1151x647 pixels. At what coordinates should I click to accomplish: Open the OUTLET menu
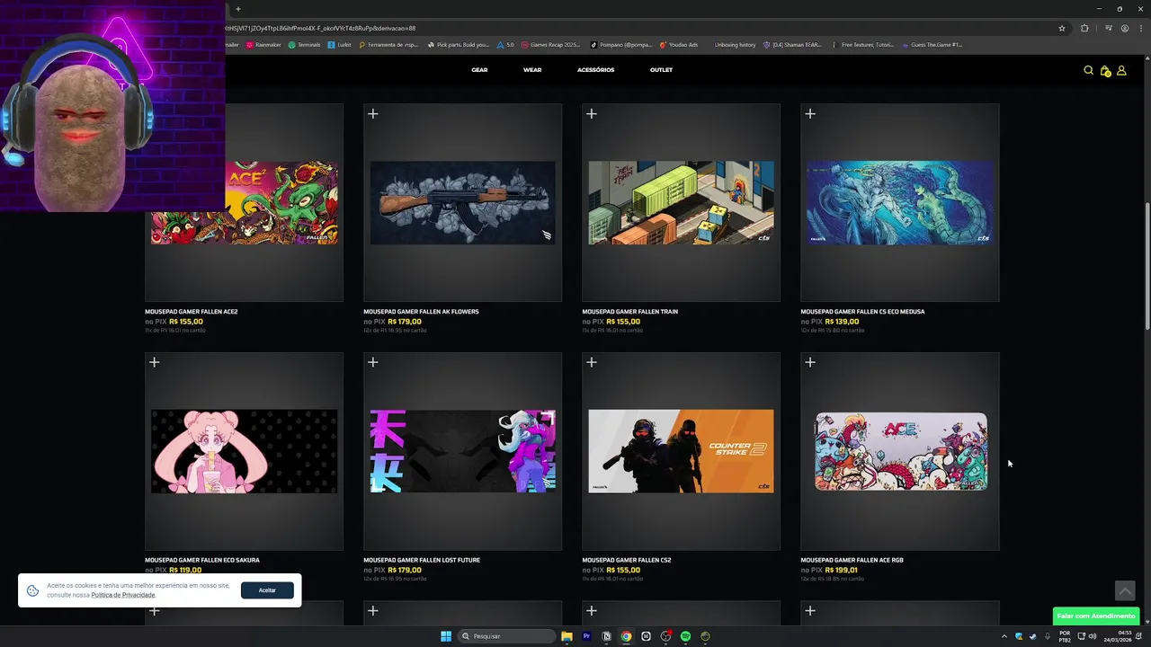[x=661, y=70]
